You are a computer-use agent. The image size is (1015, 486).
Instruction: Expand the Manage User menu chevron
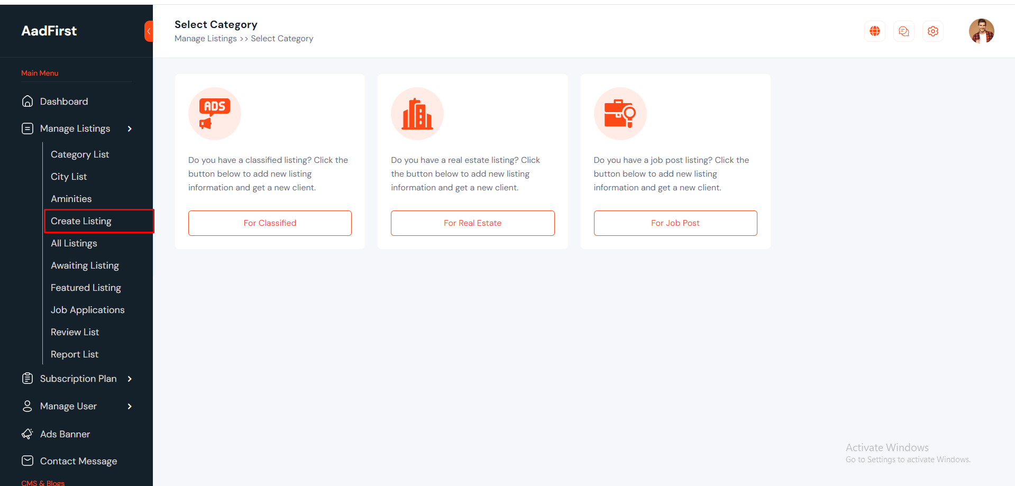pos(130,406)
